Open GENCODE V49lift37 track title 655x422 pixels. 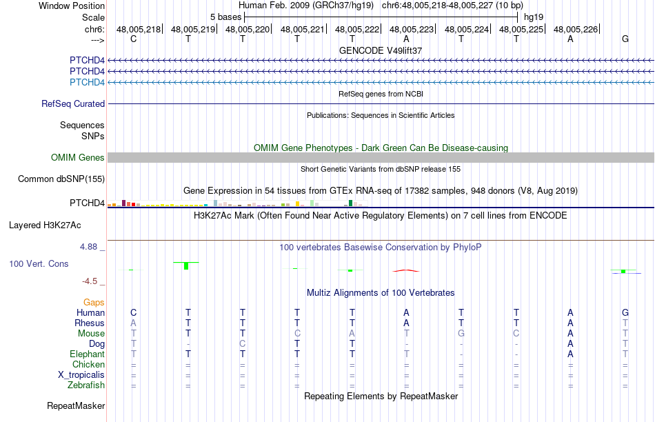click(x=381, y=50)
